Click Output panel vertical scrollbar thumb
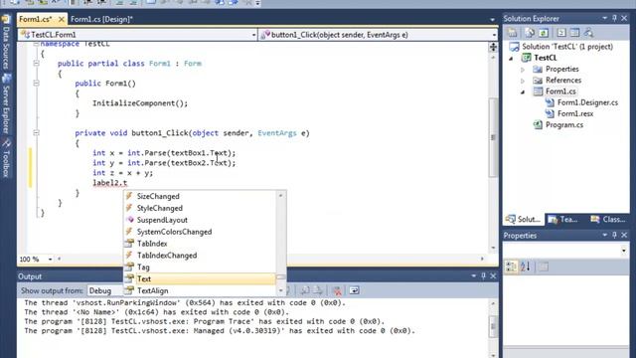Screen dimensions: 636x358 [x=493, y=326]
